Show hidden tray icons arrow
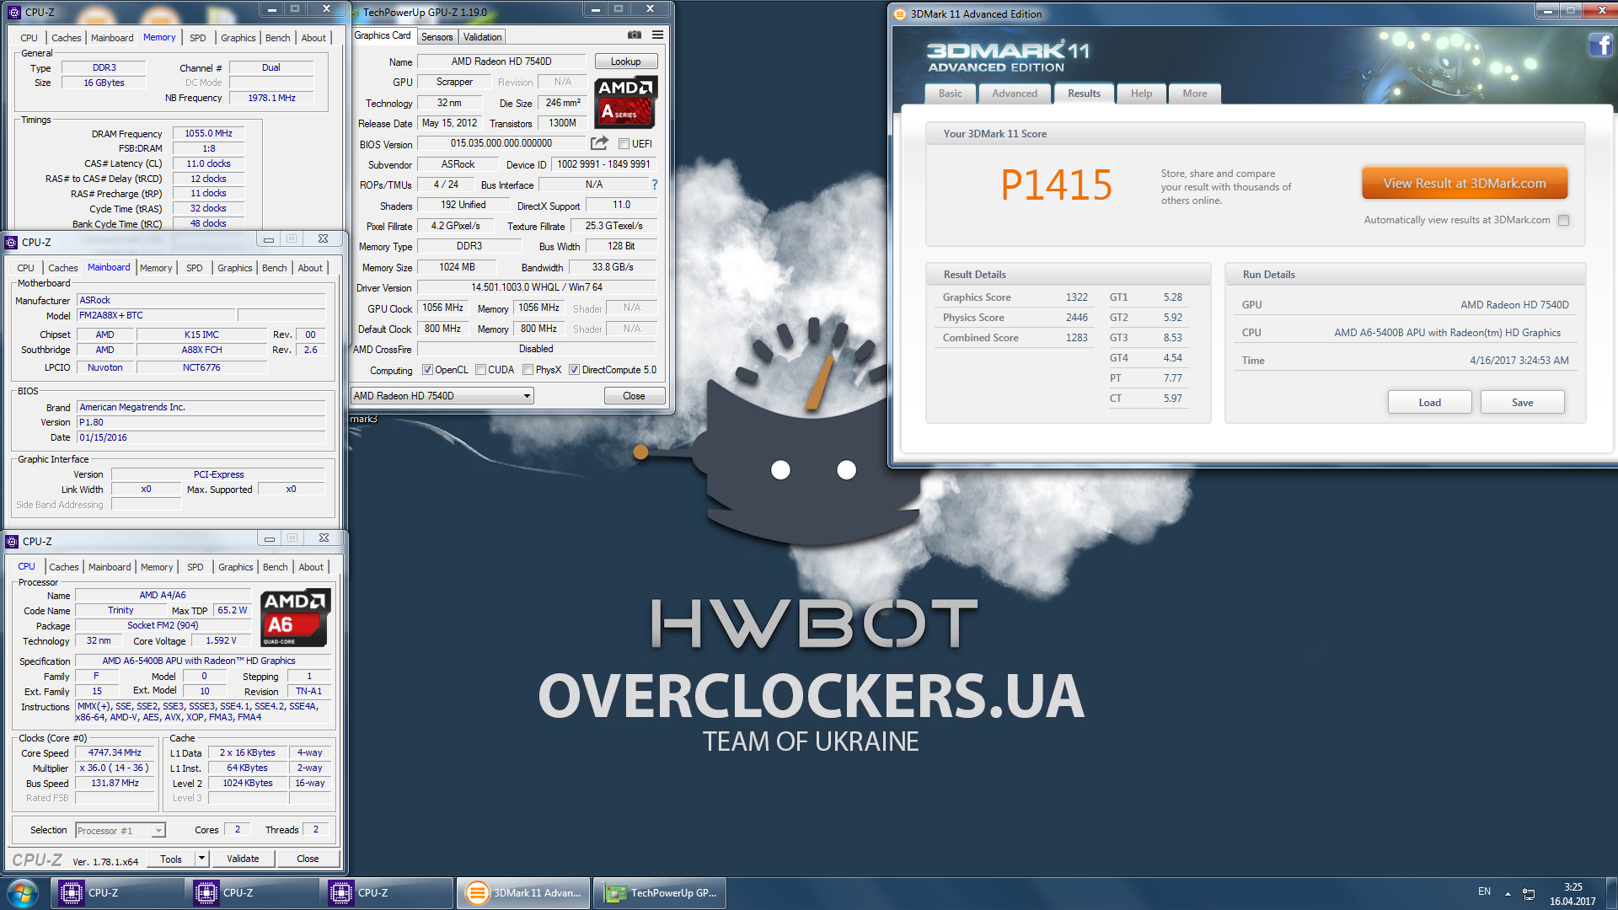This screenshot has height=910, width=1618. (1508, 894)
